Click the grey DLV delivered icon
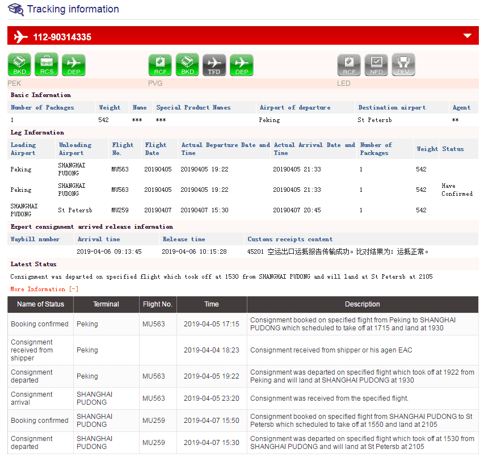Image resolution: width=501 pixels, height=470 pixels. [x=403, y=65]
